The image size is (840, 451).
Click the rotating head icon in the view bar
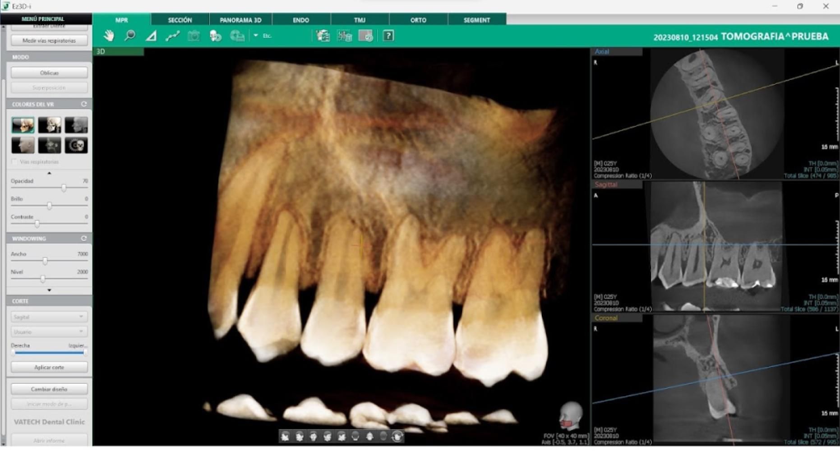pyautogui.click(x=397, y=436)
